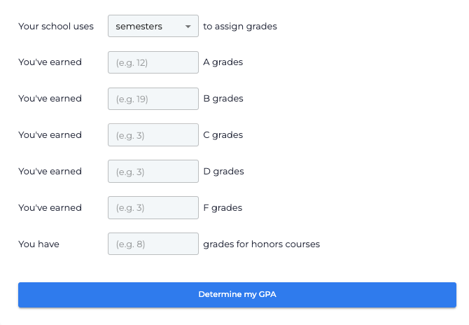
Task: Click the "Your school uses" label
Action: [x=56, y=27]
